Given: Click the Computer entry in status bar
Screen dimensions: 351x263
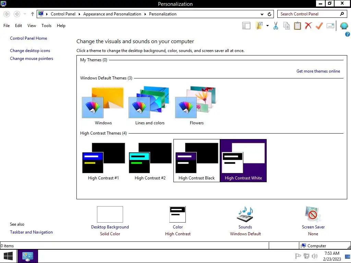Looking at the screenshot, I should coord(314,246).
